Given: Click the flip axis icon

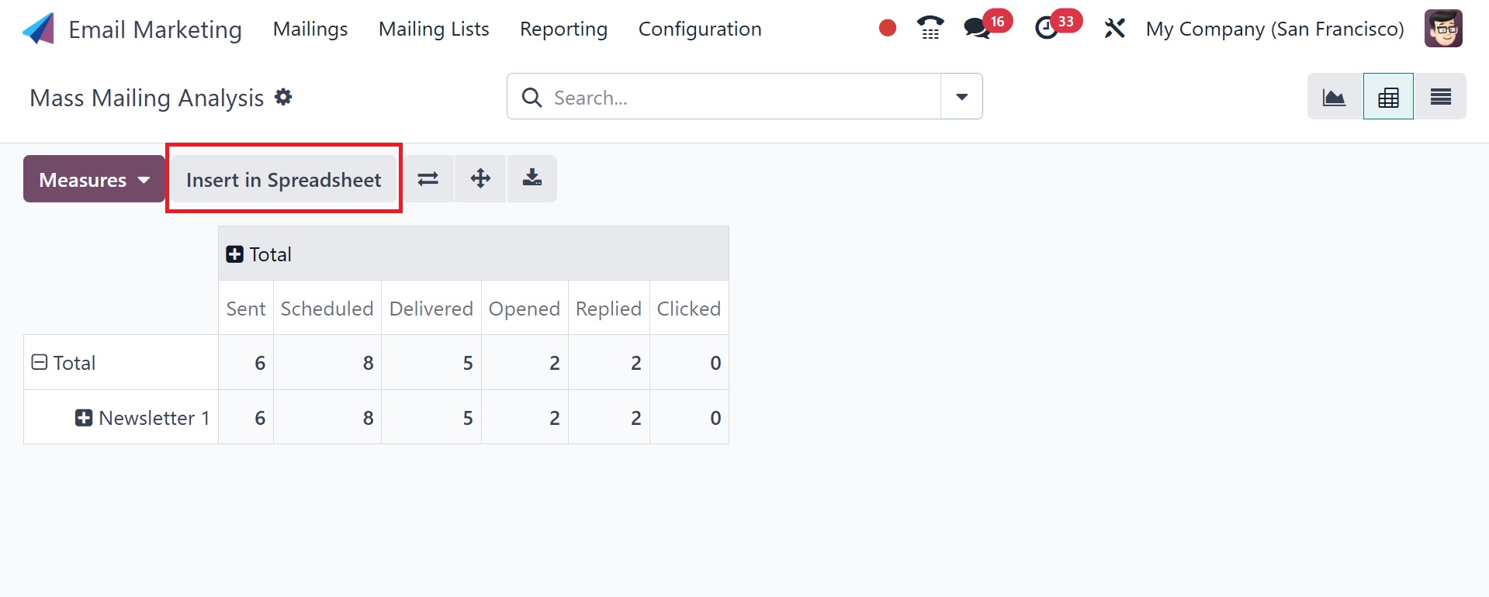Looking at the screenshot, I should click(428, 179).
